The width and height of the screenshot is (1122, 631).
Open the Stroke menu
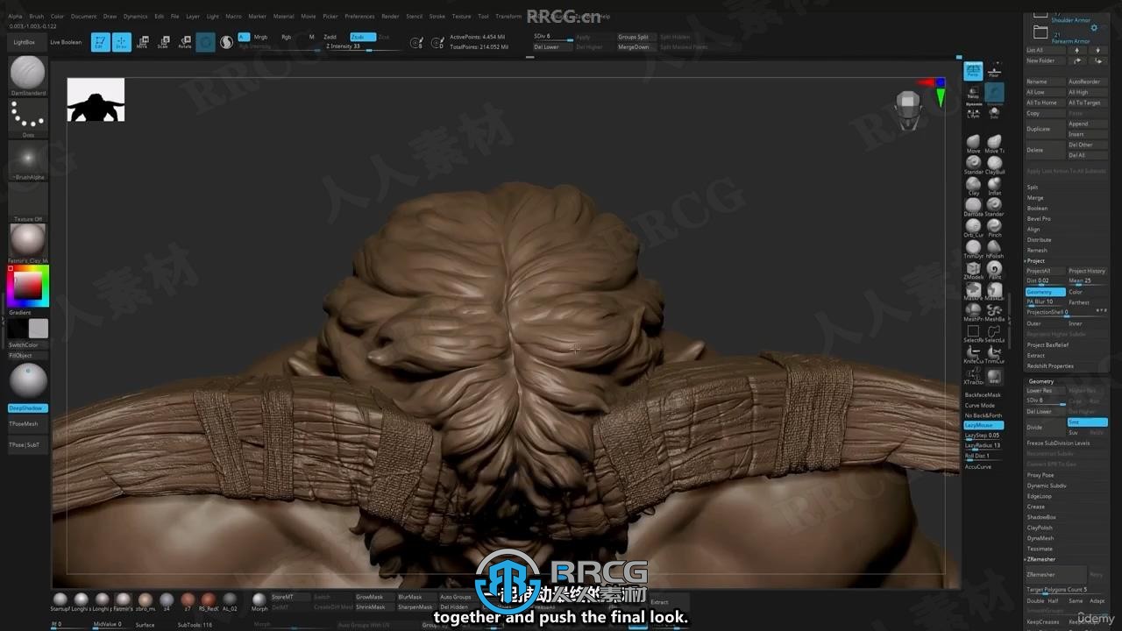[x=437, y=16]
